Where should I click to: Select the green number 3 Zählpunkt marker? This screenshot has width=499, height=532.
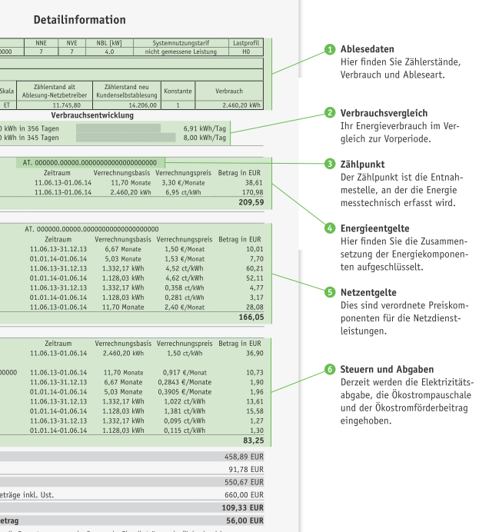[x=329, y=164]
